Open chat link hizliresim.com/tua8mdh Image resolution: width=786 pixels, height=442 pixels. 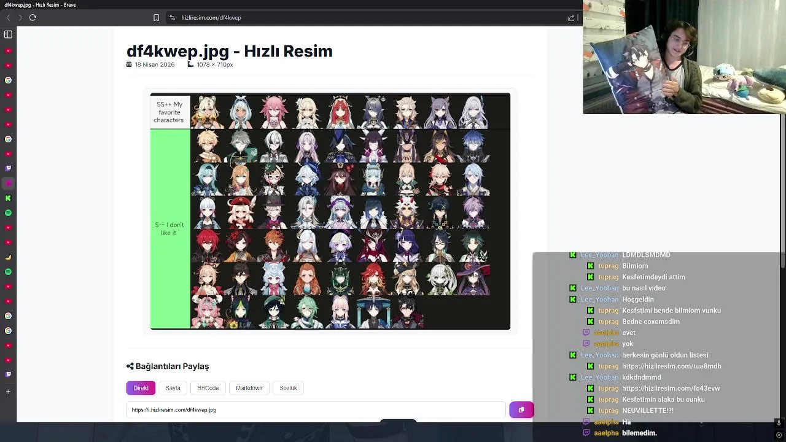tap(671, 366)
